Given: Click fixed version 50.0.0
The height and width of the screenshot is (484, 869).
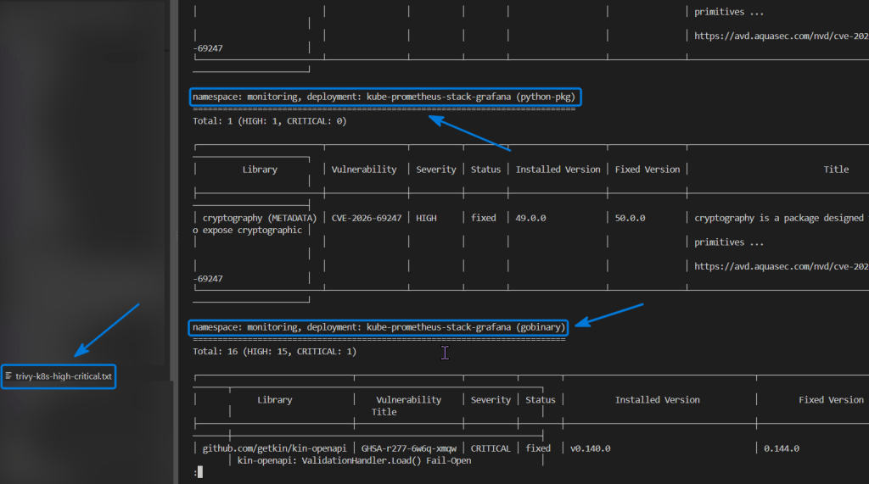Looking at the screenshot, I should click(631, 218).
